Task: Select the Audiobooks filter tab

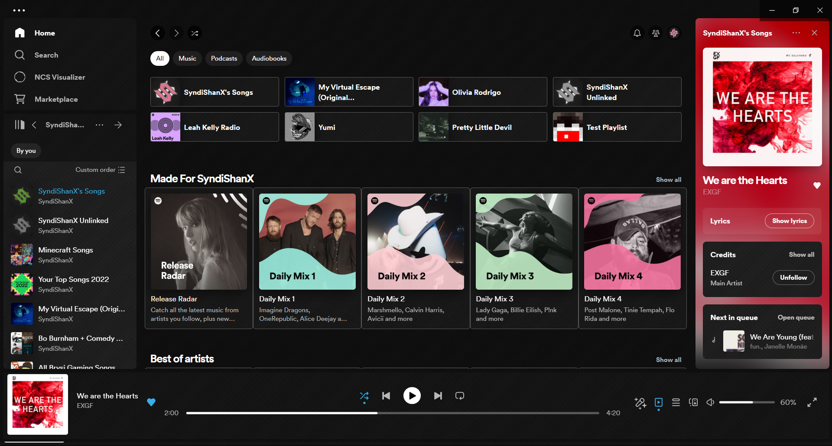Action: click(269, 58)
